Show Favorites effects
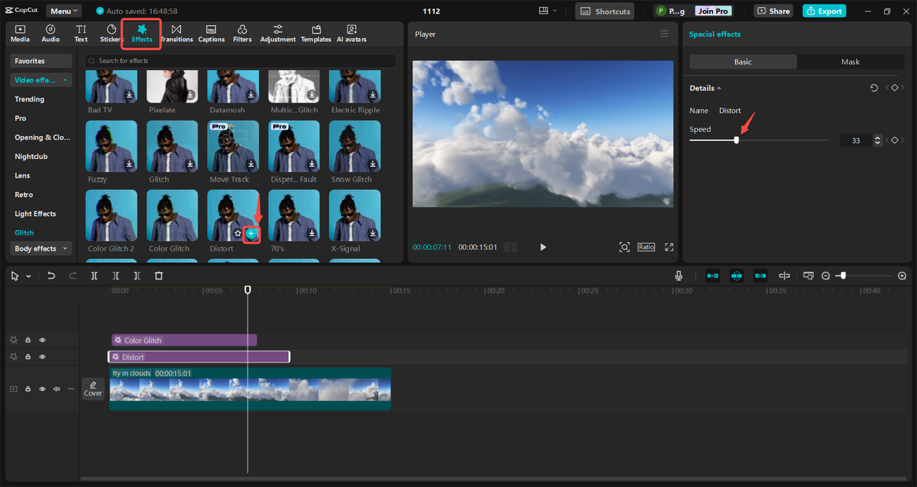Image resolution: width=917 pixels, height=487 pixels. 41,61
